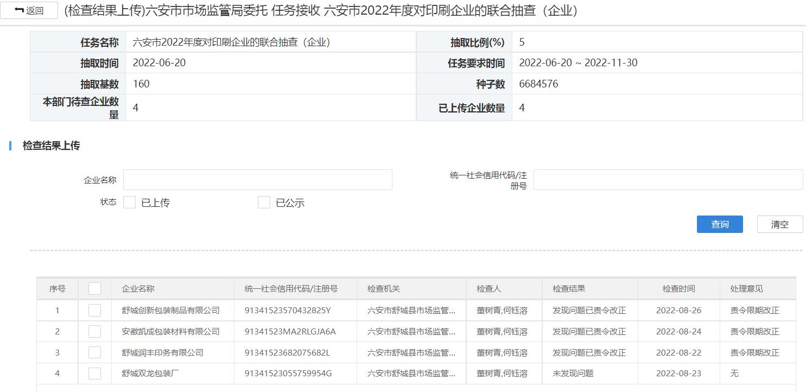
Task: Click the 检查结果上传 section heading
Action: pyautogui.click(x=51, y=146)
